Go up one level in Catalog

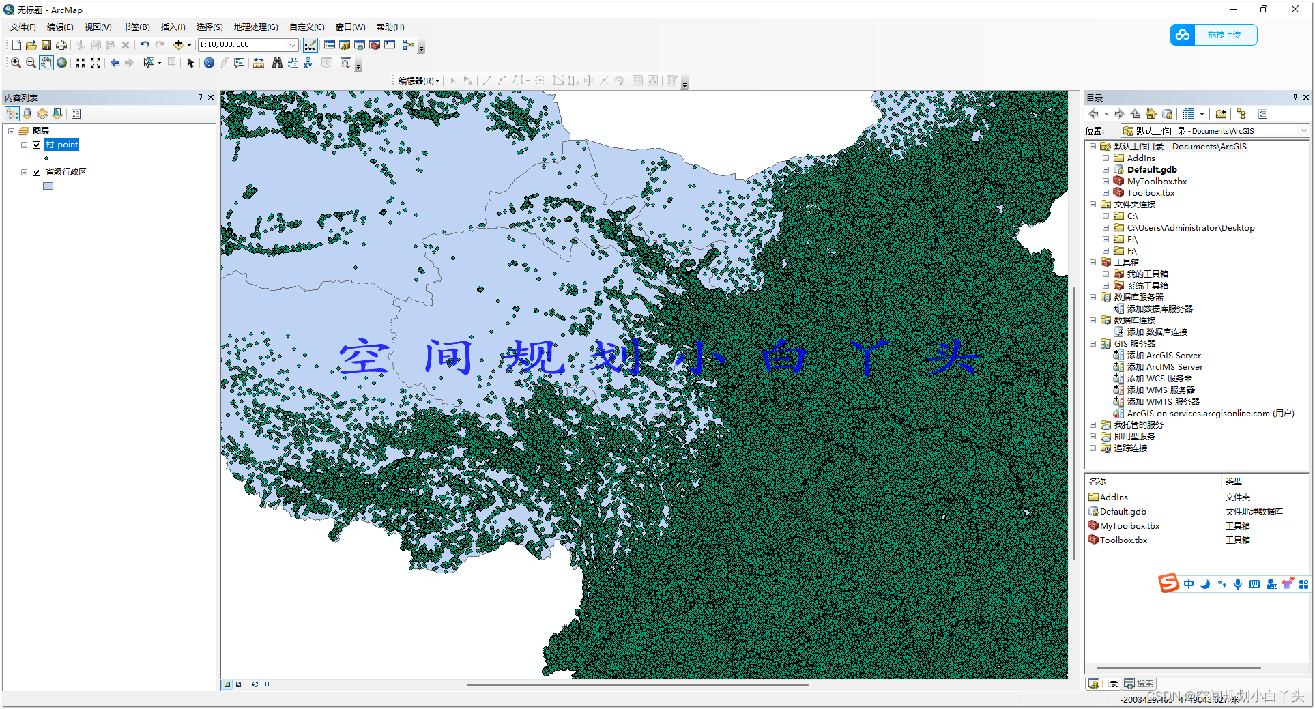pyautogui.click(x=1136, y=114)
